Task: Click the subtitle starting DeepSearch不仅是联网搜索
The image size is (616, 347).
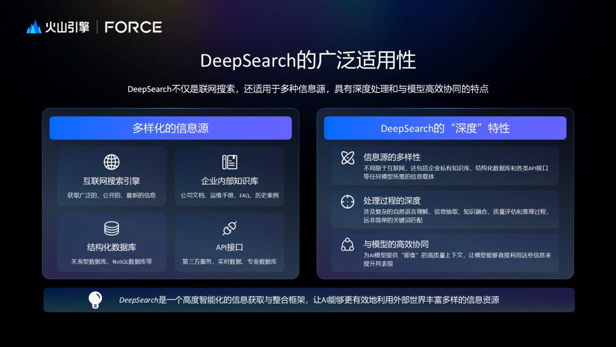Action: tap(308, 89)
